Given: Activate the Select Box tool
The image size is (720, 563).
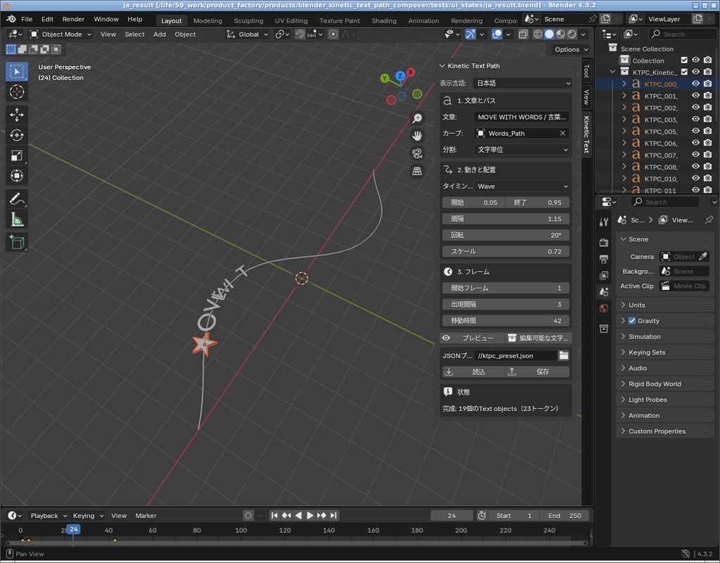Looking at the screenshot, I should point(17,71).
